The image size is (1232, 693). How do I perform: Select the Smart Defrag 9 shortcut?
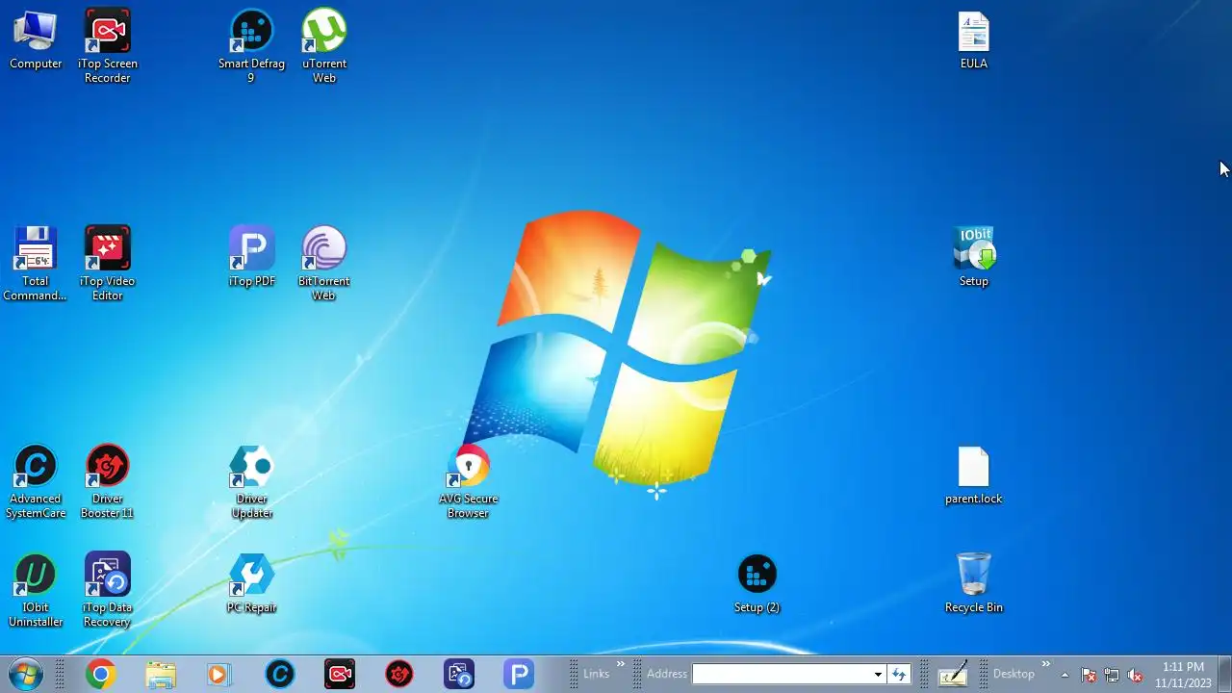click(x=251, y=46)
